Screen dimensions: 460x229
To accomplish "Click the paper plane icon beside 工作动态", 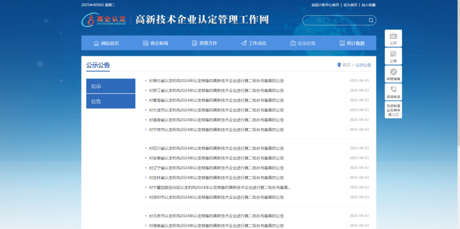I will [x=244, y=43].
